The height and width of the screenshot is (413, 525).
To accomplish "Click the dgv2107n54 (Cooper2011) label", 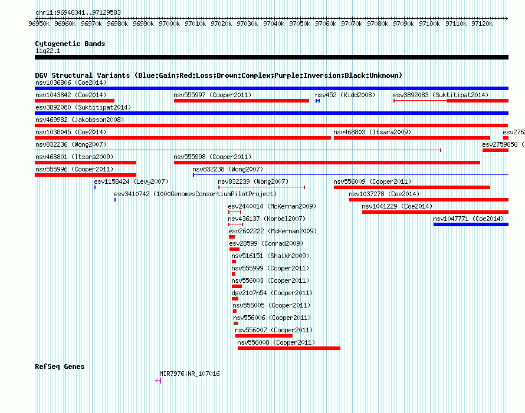I will (272, 293).
